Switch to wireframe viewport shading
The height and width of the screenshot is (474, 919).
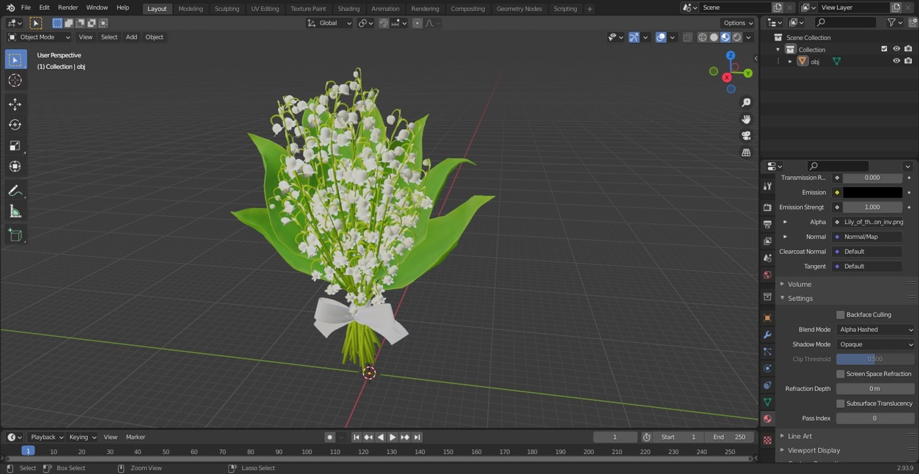pos(702,37)
